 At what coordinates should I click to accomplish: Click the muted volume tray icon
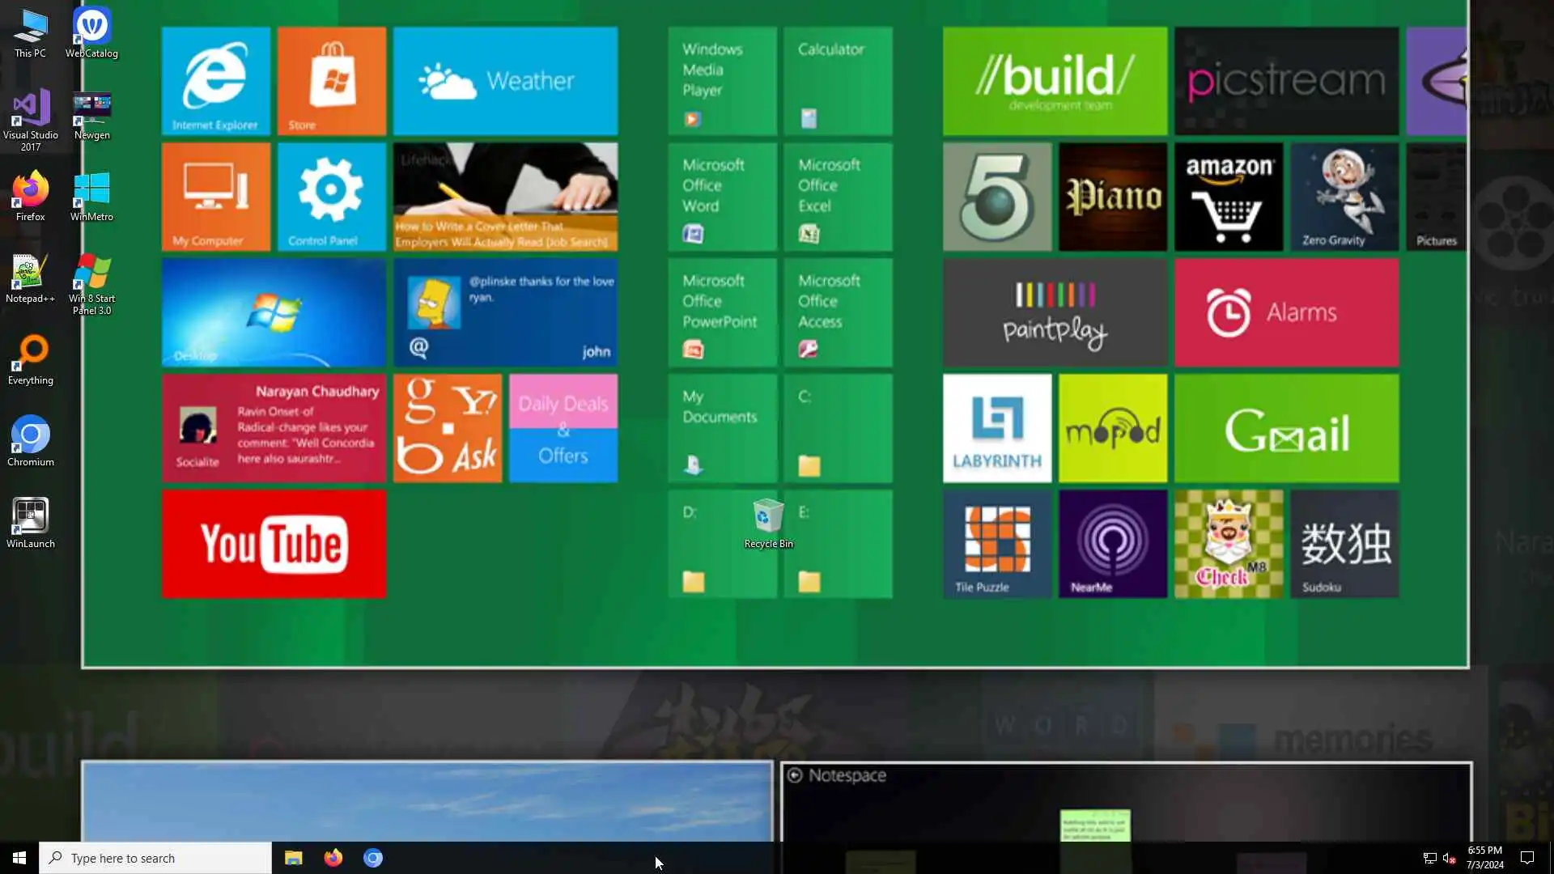tap(1449, 858)
